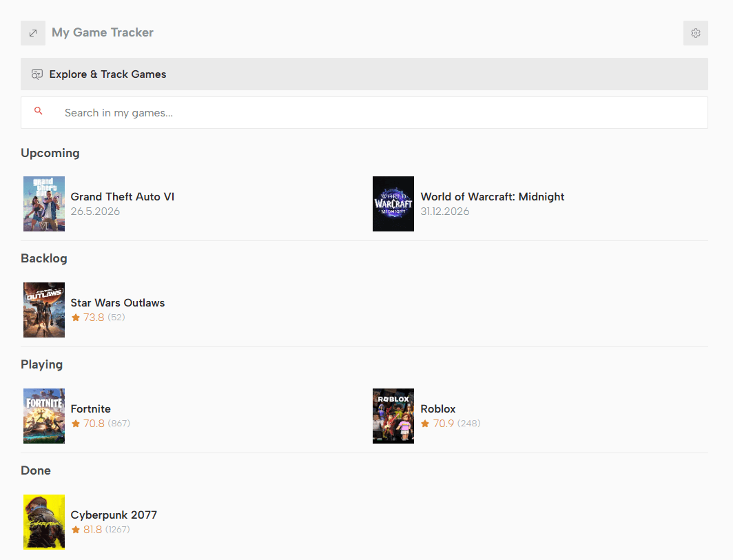Click the star rating icon for Fortnite
Screen dimensions: 733x560
click(x=76, y=424)
